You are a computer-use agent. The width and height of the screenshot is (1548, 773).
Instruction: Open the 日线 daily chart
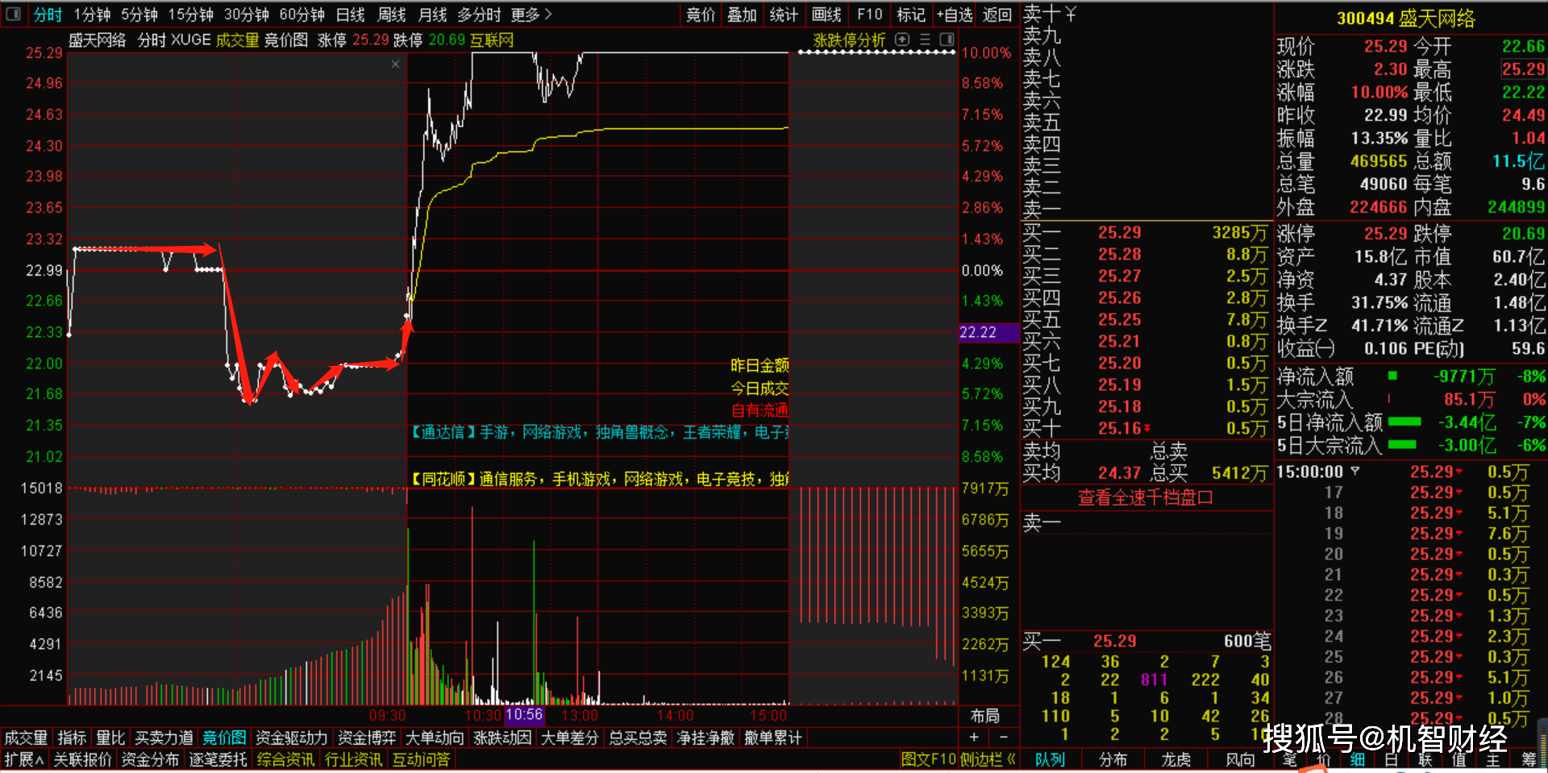click(351, 15)
